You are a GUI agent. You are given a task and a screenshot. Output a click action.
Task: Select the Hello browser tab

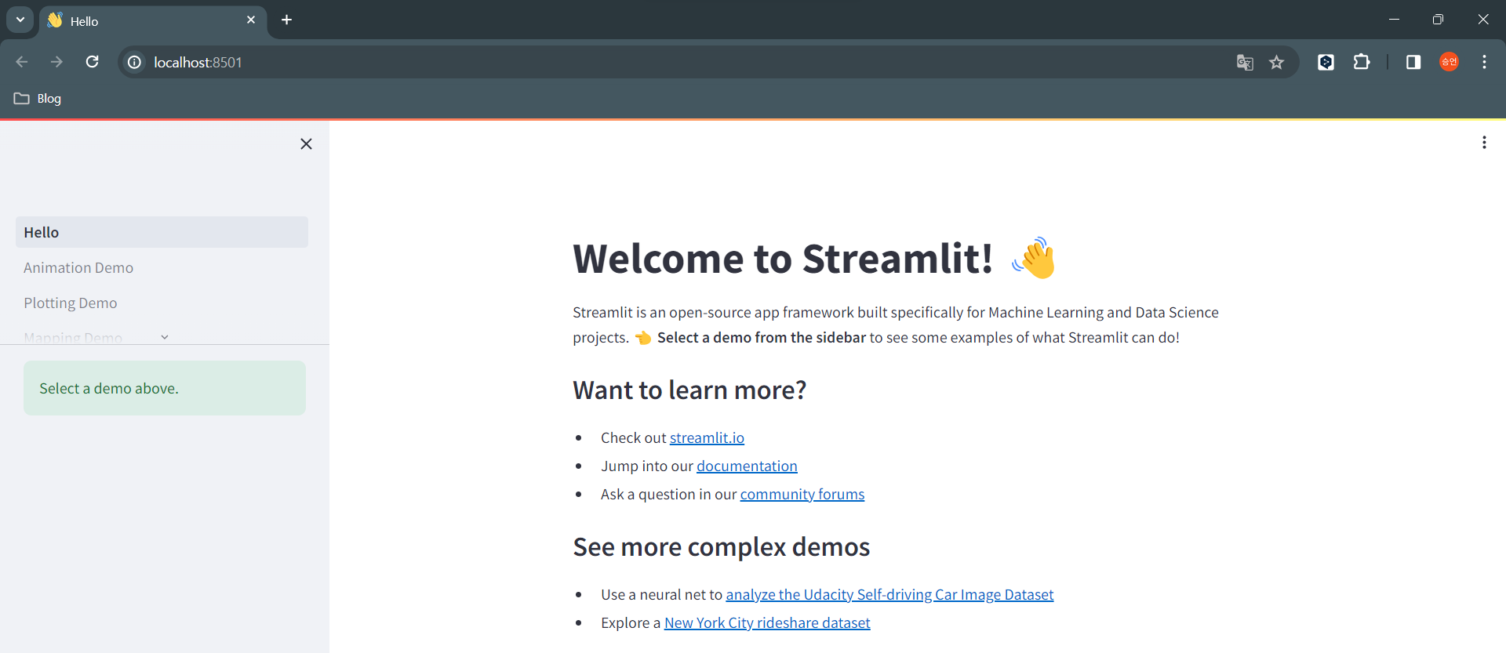click(153, 20)
